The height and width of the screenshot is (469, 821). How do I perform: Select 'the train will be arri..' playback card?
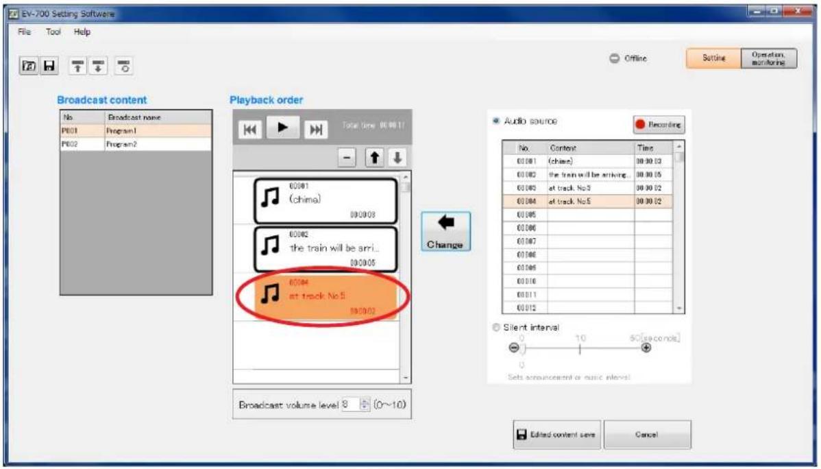click(x=325, y=250)
